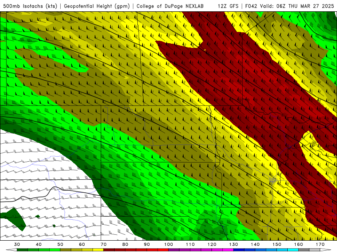Click the 110 label on the color scale

pos(190,244)
